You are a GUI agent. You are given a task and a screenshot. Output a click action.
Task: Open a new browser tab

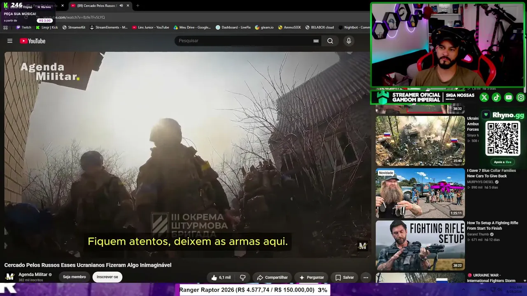[x=138, y=6]
